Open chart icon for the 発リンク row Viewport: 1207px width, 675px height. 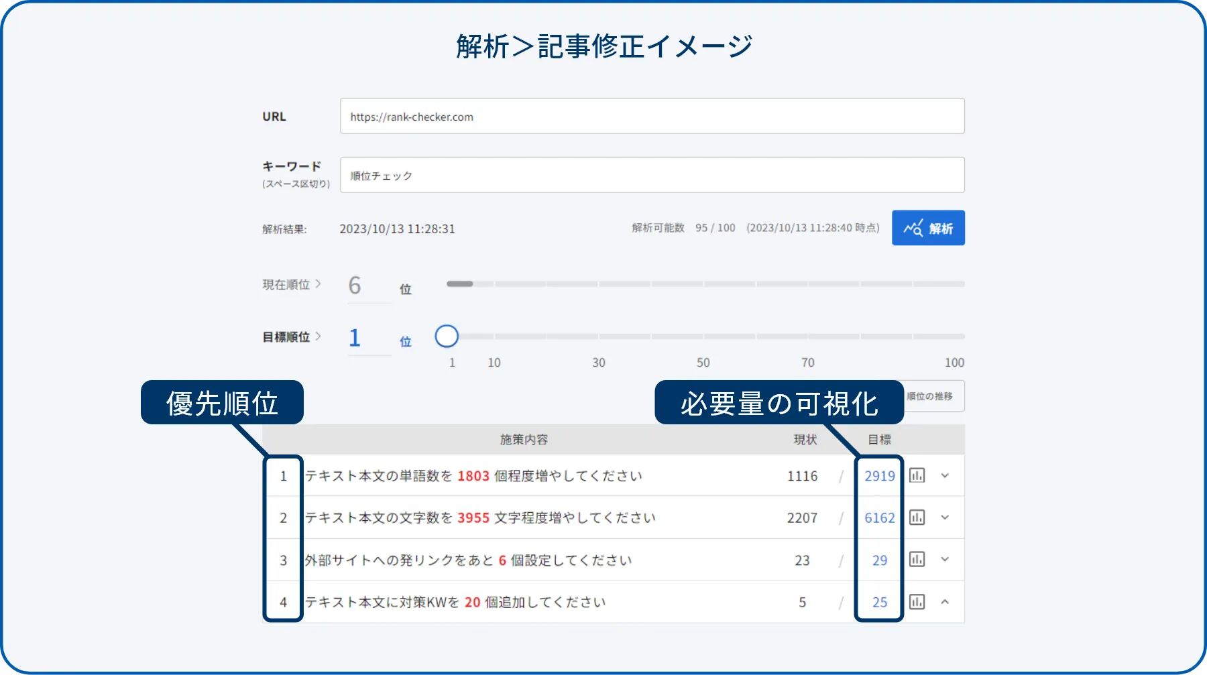(x=917, y=559)
